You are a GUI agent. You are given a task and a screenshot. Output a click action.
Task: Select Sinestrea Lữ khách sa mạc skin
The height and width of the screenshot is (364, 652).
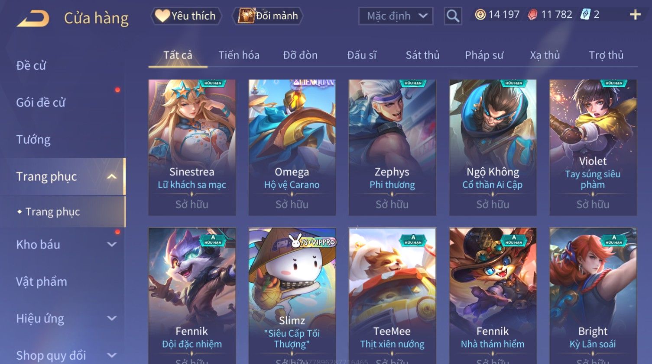pyautogui.click(x=192, y=147)
